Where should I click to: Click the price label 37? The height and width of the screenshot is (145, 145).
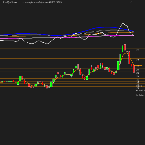pos(137,50)
